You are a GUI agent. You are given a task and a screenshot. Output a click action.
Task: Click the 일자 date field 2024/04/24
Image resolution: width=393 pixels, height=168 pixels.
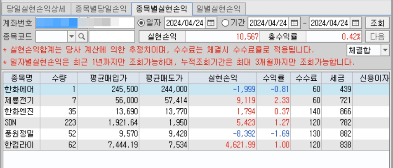pos(185,23)
